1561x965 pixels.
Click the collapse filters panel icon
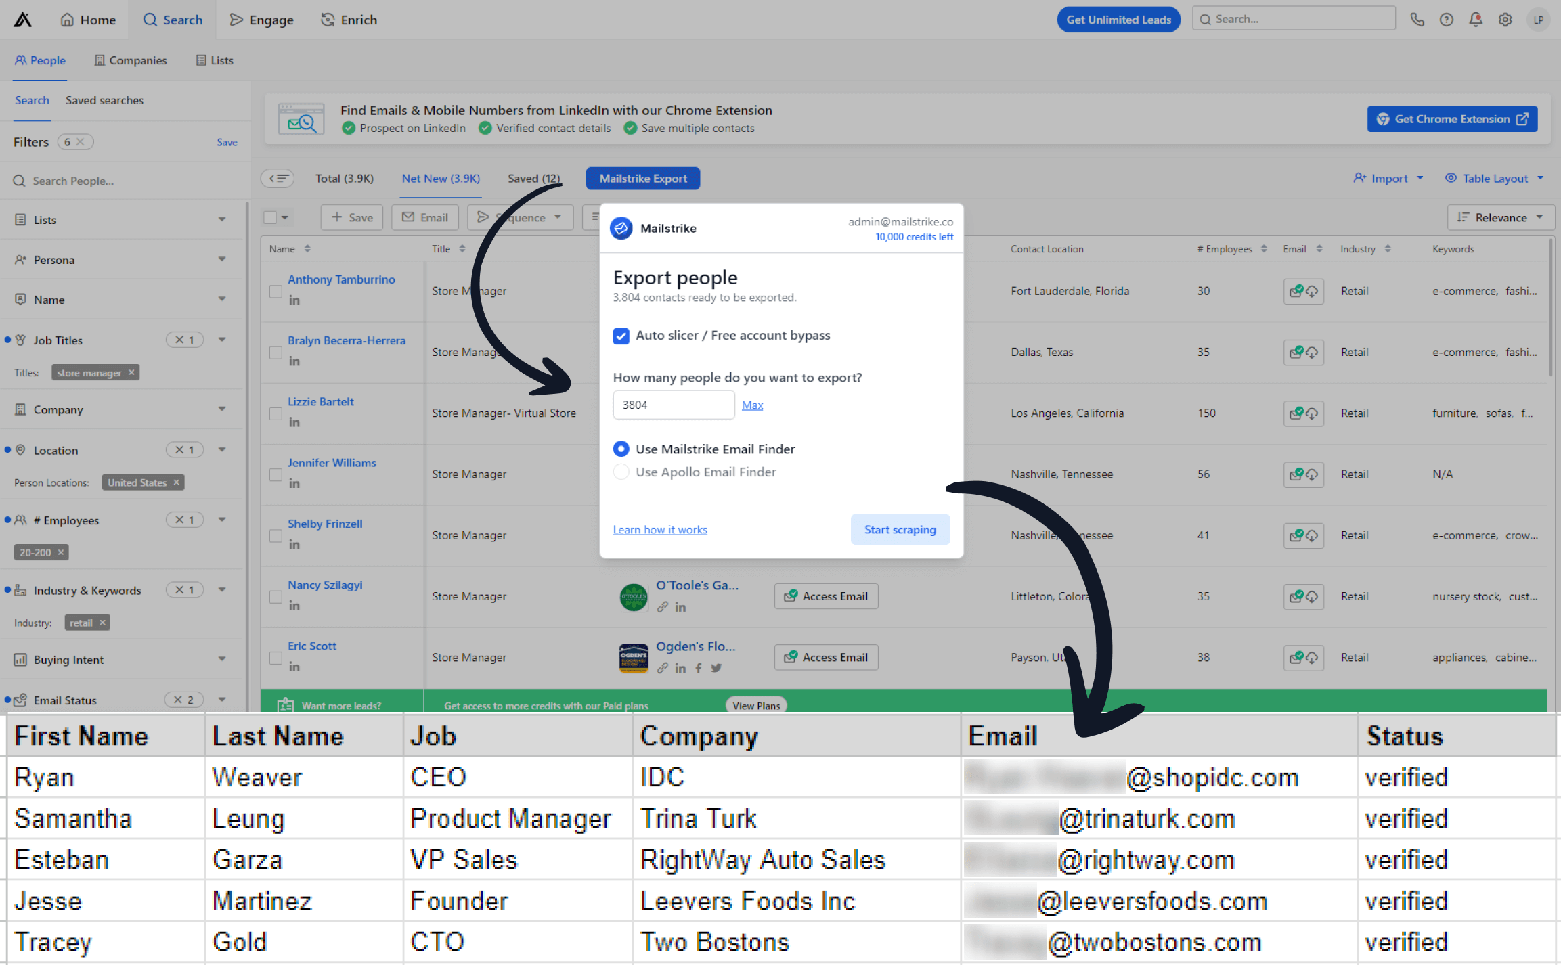[278, 179]
